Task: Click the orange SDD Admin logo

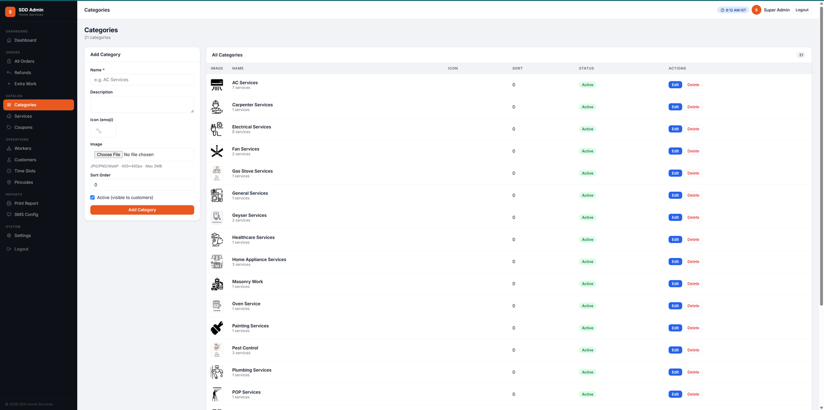Action: [x=10, y=12]
